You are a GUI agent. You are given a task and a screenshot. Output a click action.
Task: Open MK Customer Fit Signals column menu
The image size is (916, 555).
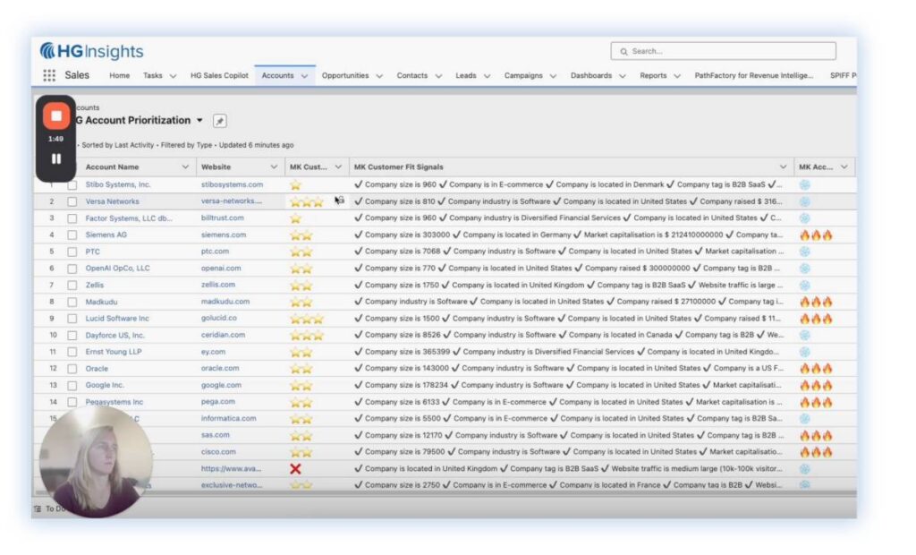tap(783, 167)
